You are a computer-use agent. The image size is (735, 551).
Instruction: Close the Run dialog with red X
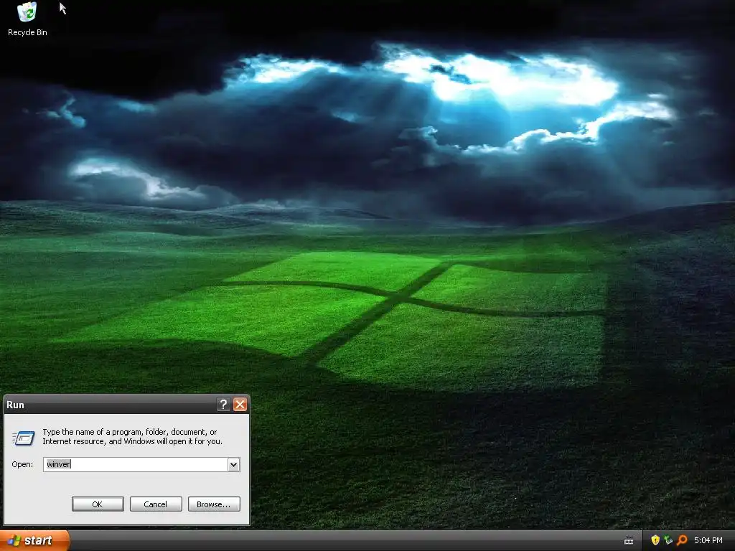[240, 405]
